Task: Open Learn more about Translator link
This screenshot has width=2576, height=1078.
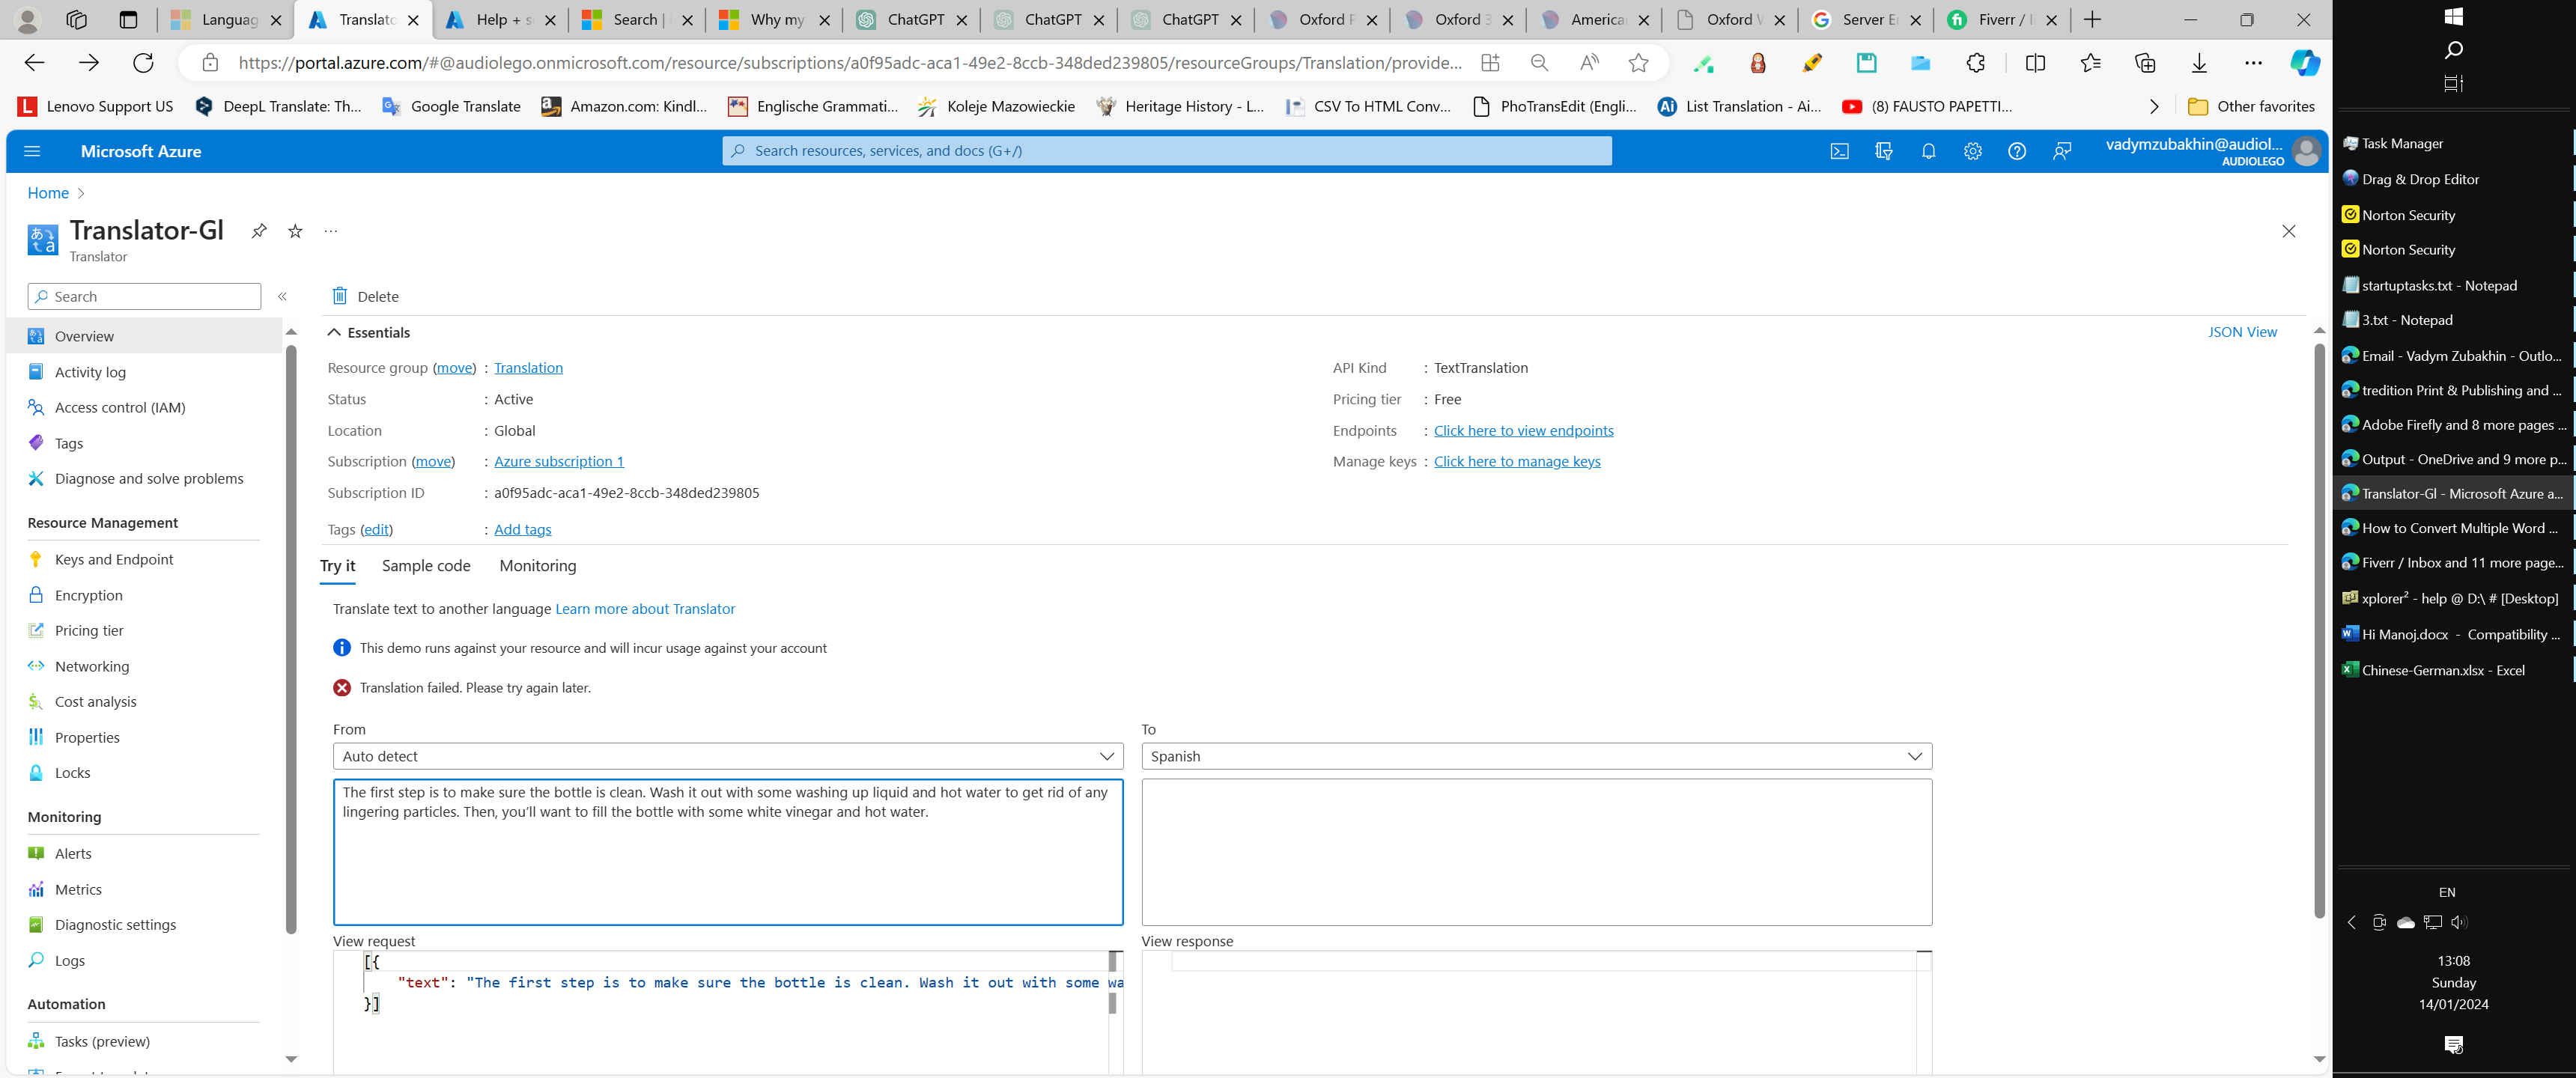Action: 645,609
